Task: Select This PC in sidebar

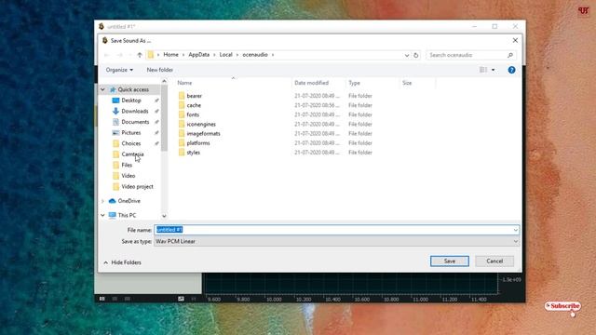Action: [127, 215]
